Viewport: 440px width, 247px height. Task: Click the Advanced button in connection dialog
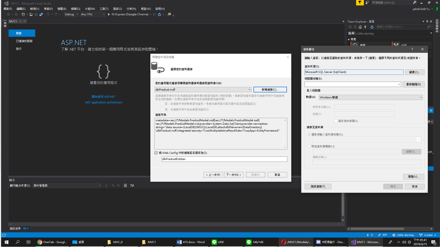tap(414, 177)
